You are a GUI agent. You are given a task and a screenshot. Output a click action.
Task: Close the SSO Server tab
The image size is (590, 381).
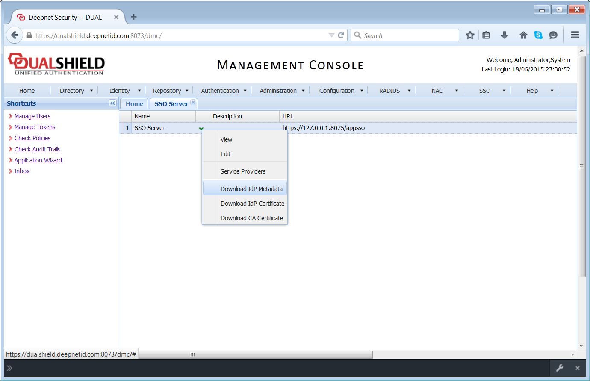click(193, 103)
